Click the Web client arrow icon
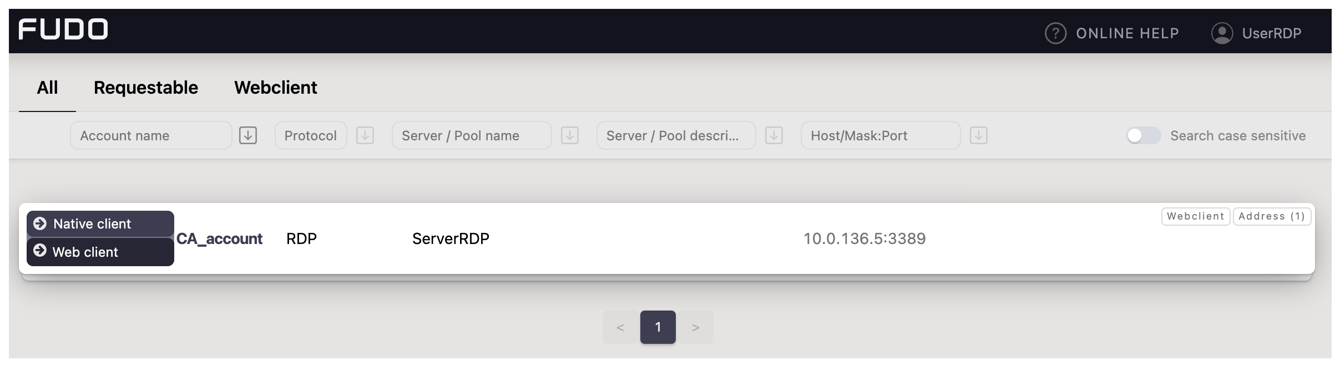Viewport: 1340px width, 371px height. [40, 251]
